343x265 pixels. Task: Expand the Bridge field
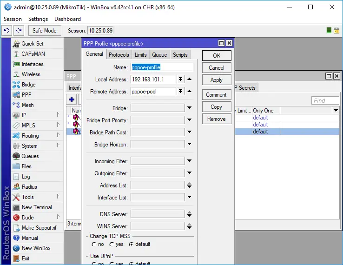click(x=190, y=108)
